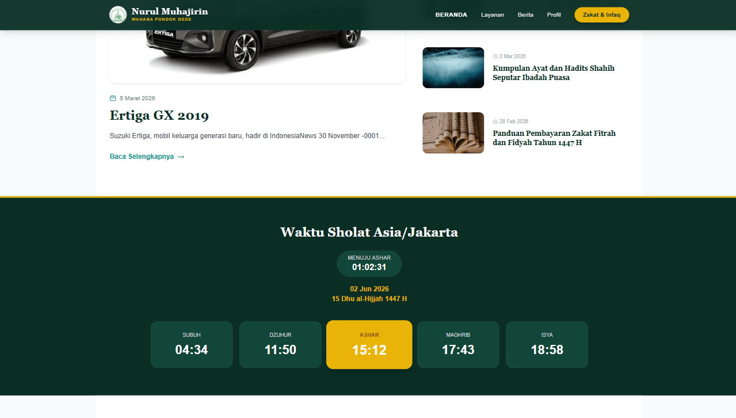
Task: Select the Dzuhur 11:50 prayer card
Action: coord(280,344)
